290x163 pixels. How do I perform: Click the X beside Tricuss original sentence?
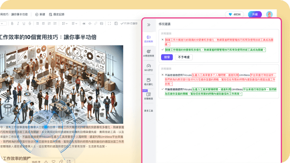coord(162,75)
